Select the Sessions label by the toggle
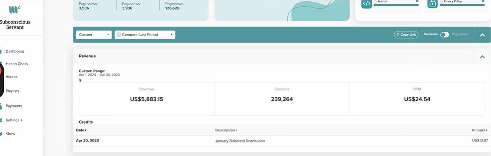Screen dimensions: 491x156 430,34
